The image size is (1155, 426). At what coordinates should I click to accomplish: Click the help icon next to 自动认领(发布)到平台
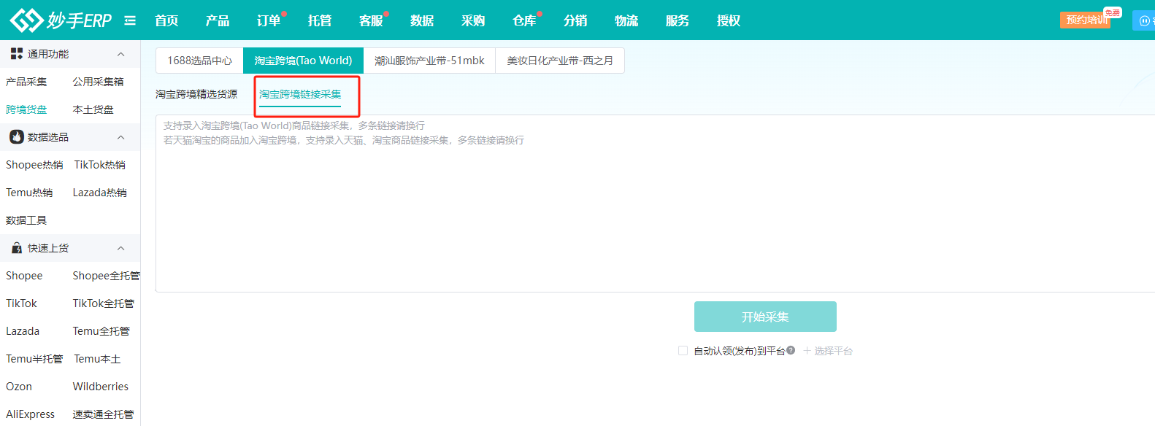791,351
